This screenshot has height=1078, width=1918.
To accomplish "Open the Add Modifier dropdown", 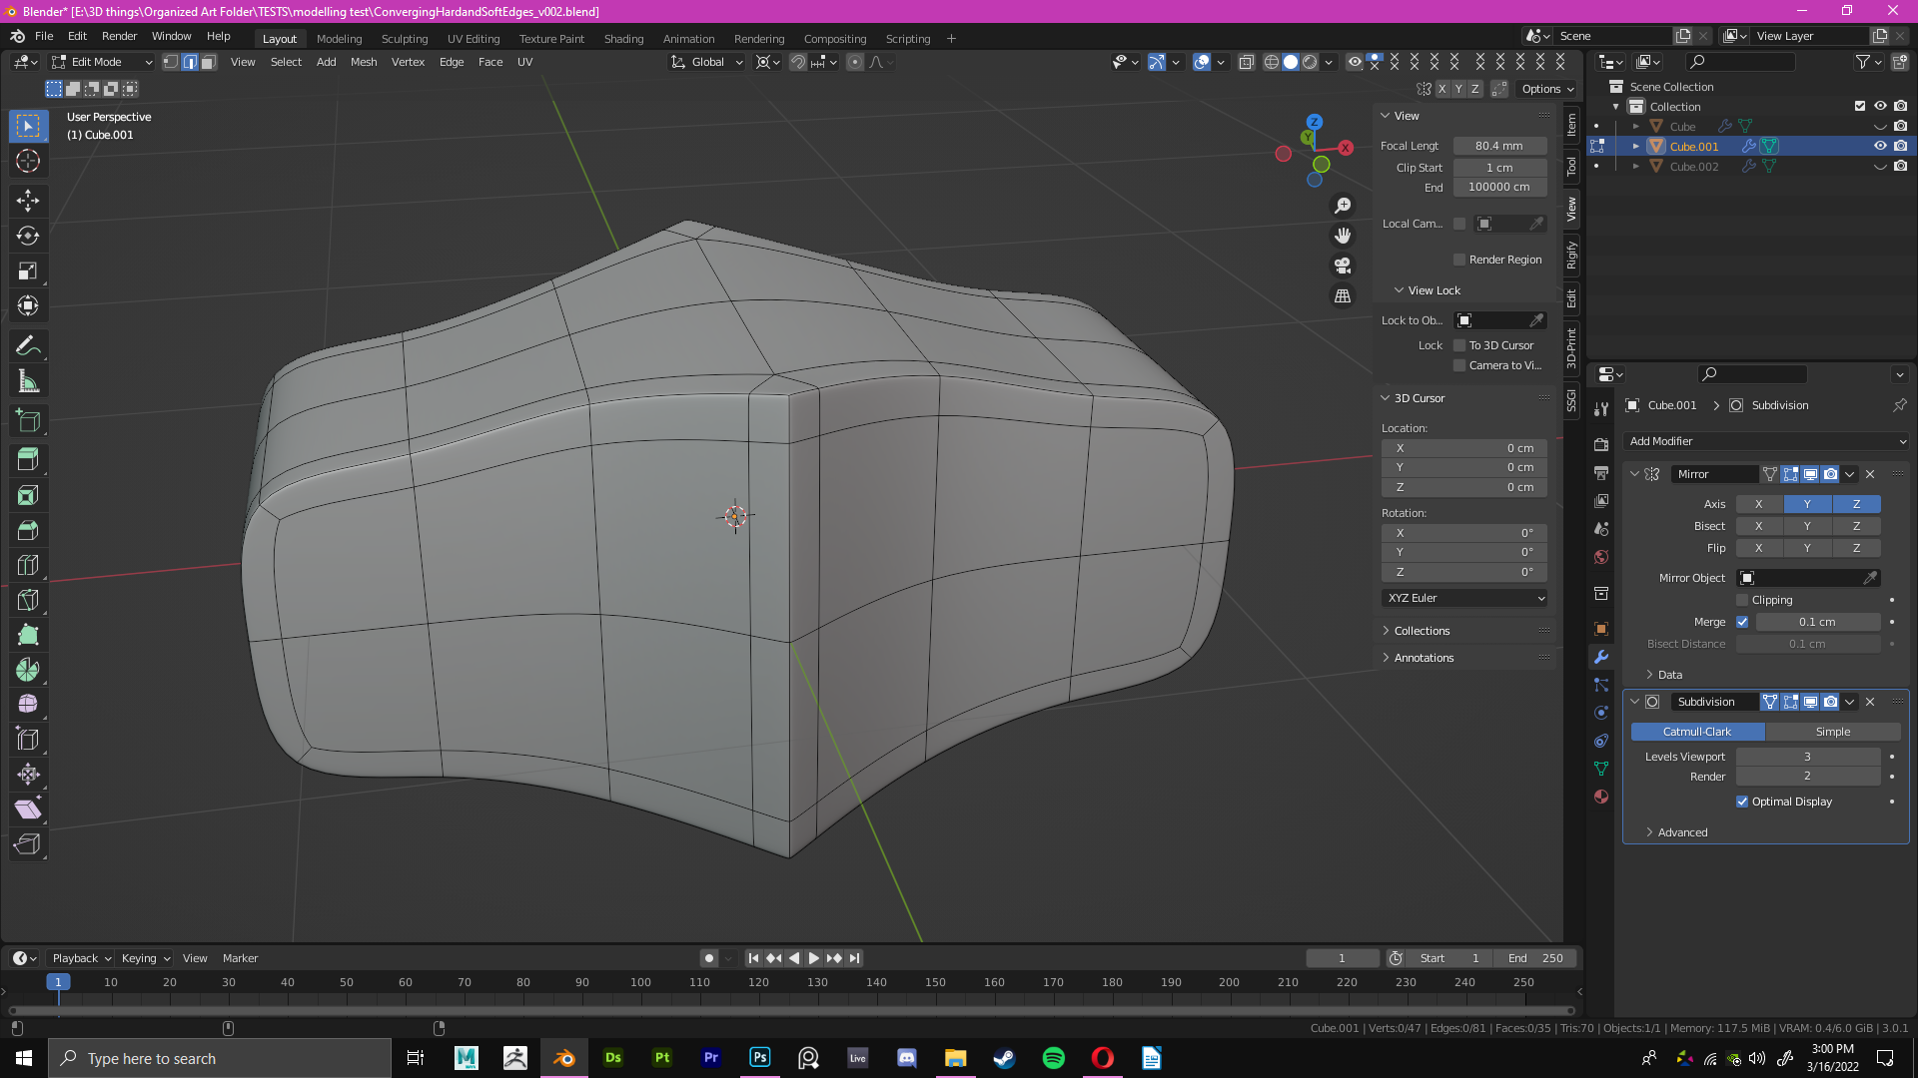I will coord(1767,441).
